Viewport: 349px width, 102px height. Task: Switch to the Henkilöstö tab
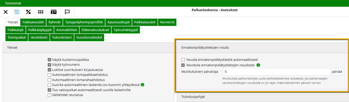(39, 38)
